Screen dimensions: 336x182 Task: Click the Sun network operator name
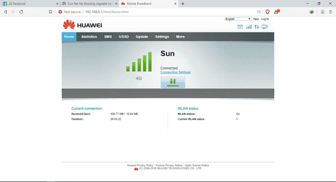tap(167, 54)
